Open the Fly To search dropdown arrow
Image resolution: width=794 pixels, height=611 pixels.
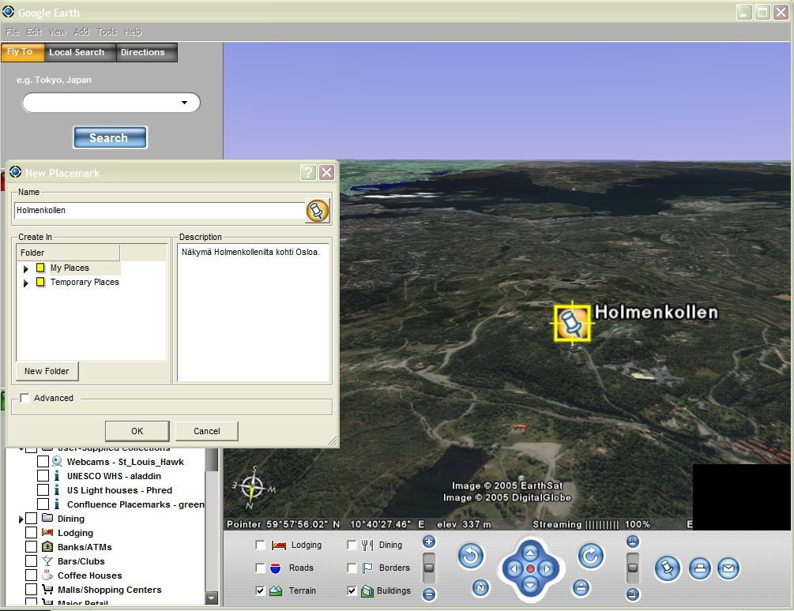point(184,103)
